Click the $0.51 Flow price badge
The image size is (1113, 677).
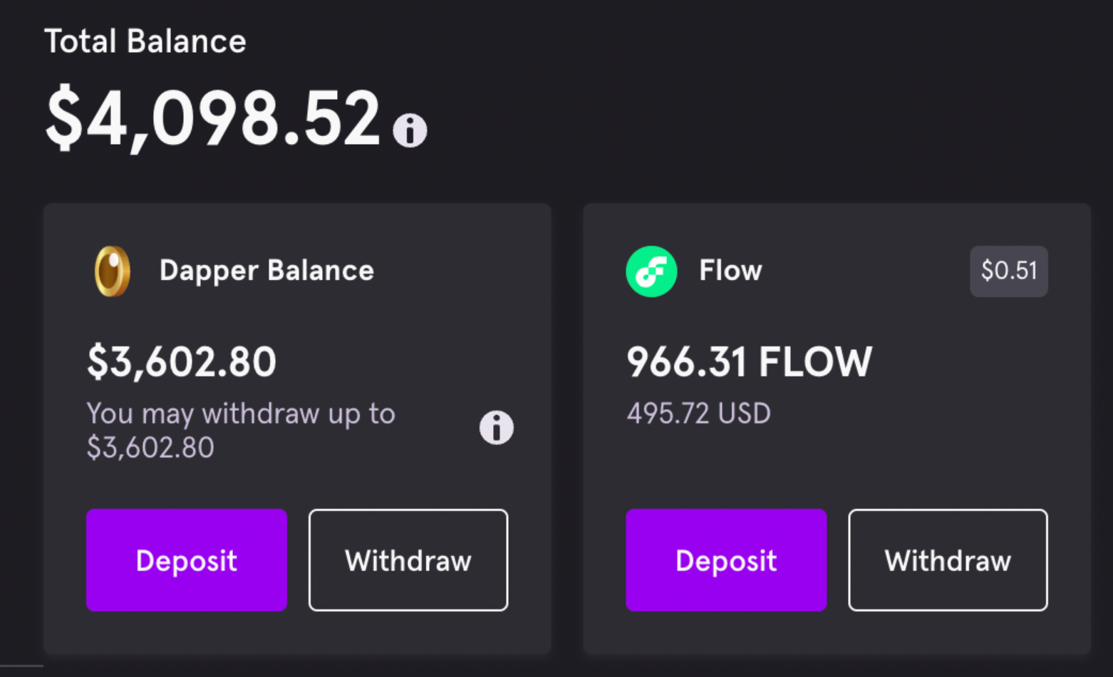(x=1009, y=272)
